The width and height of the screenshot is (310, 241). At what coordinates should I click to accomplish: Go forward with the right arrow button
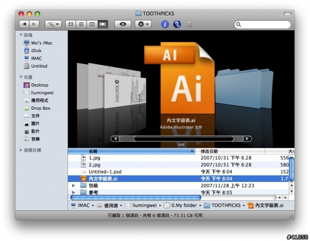[34, 24]
